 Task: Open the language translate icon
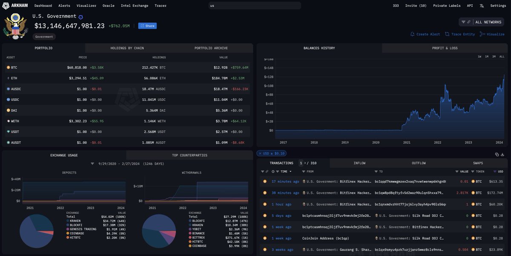click(482, 6)
